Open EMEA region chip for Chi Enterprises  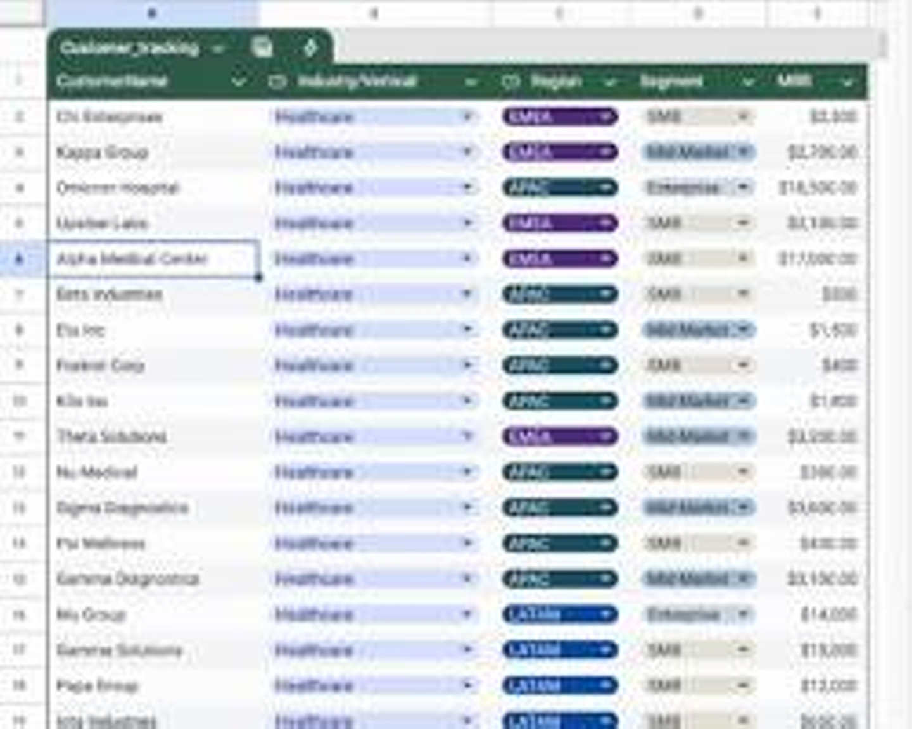click(560, 117)
